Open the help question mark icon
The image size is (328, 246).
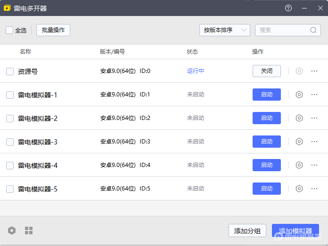point(288,8)
